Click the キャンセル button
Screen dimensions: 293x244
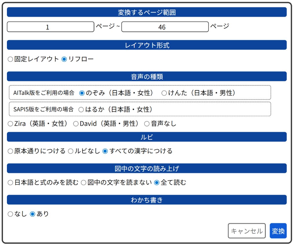click(247, 231)
